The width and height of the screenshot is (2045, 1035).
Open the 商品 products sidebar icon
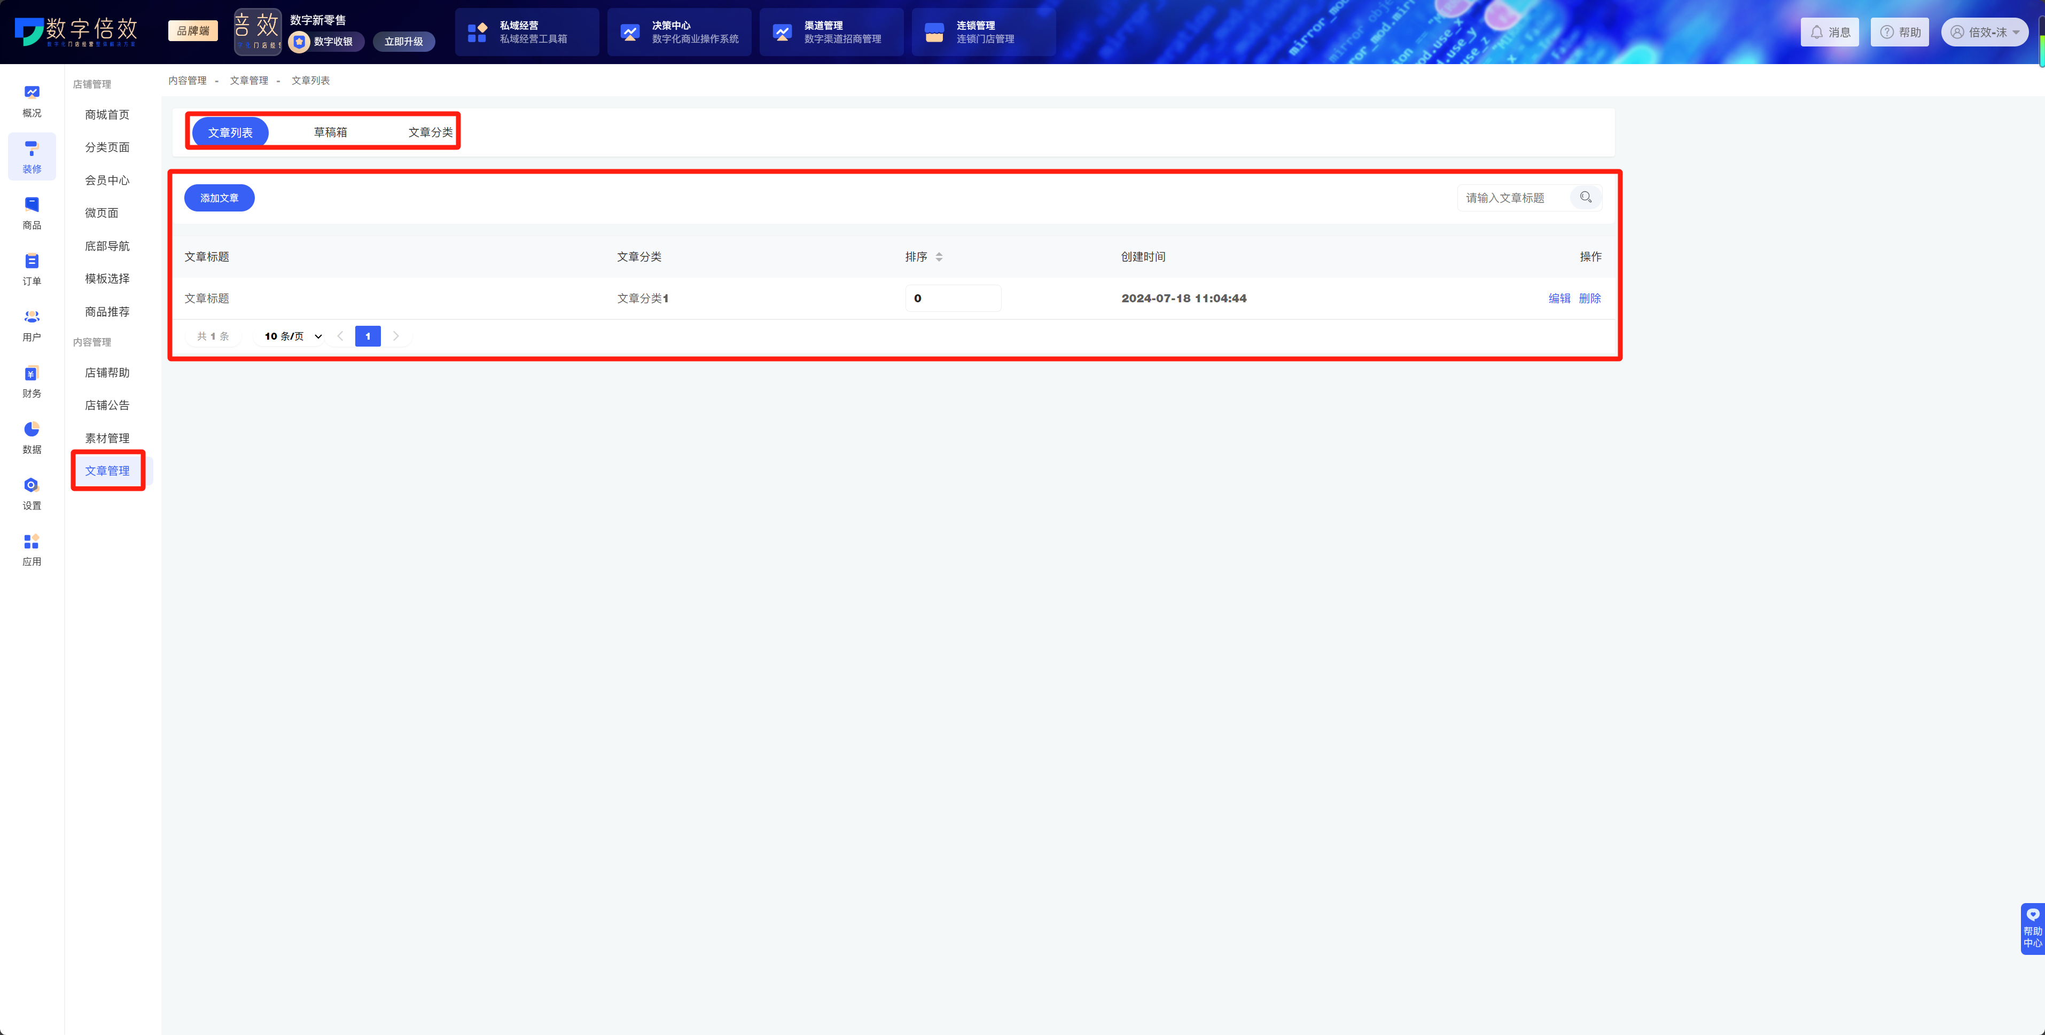[x=32, y=213]
